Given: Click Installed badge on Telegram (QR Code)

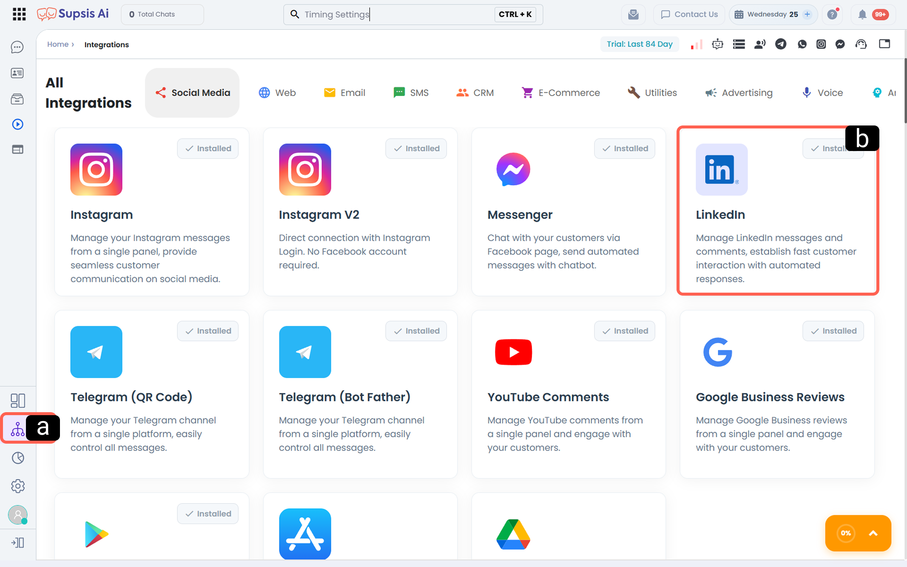Looking at the screenshot, I should 208,331.
